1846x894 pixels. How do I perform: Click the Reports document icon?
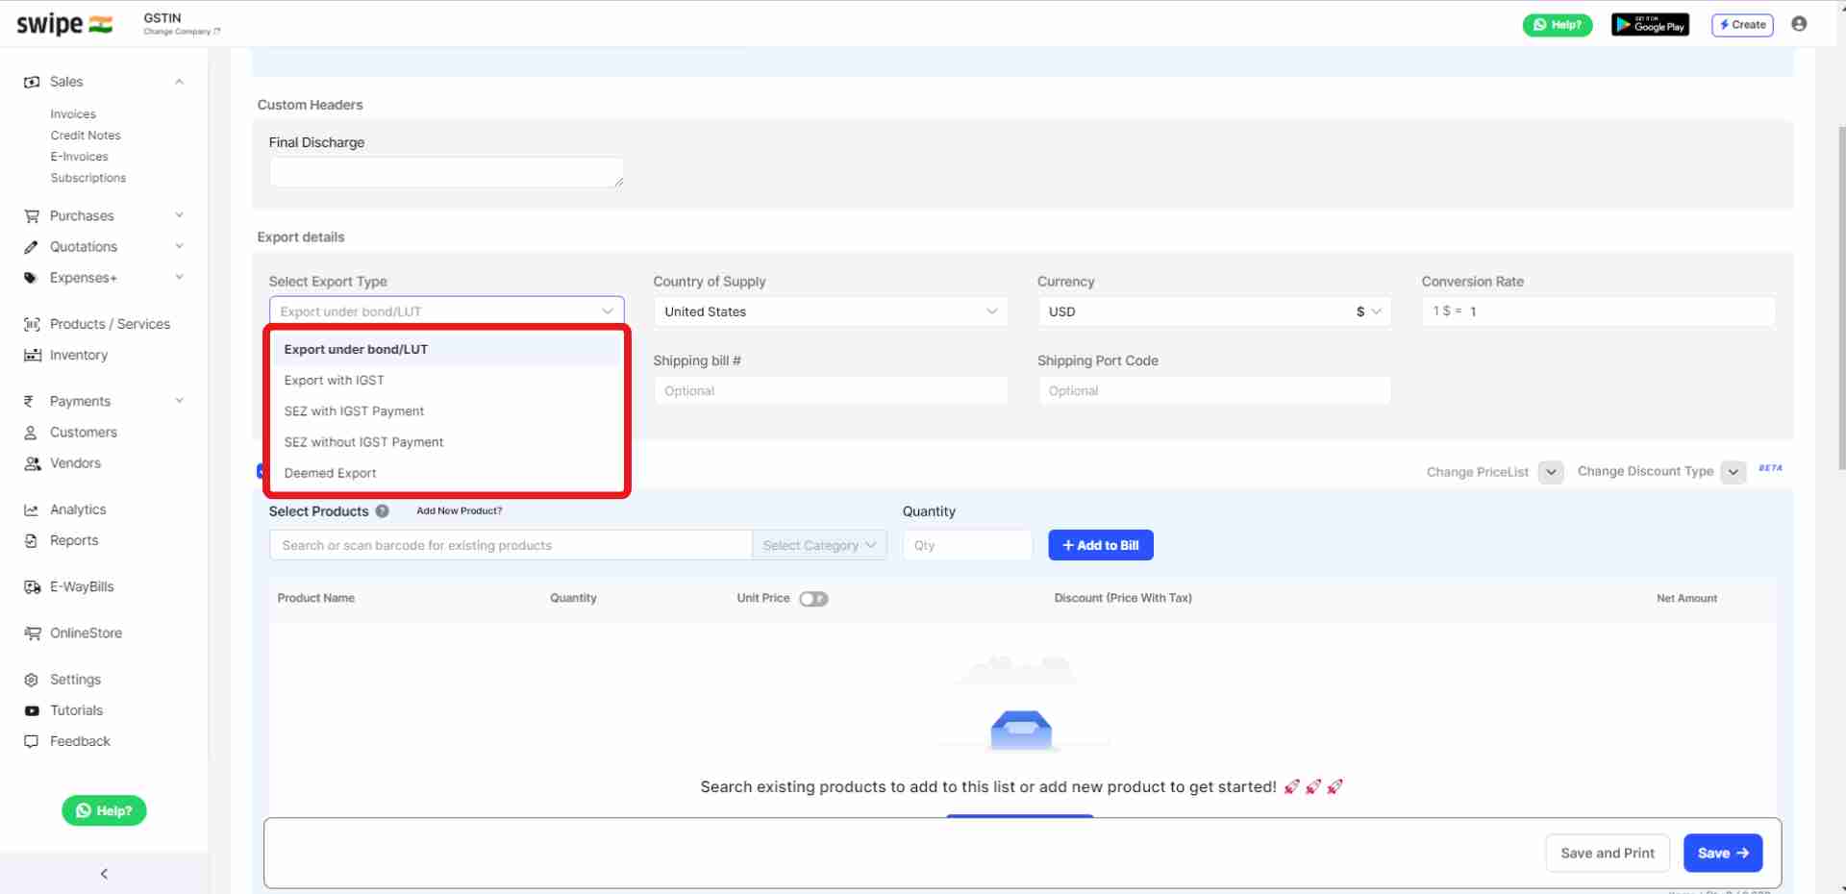point(32,540)
